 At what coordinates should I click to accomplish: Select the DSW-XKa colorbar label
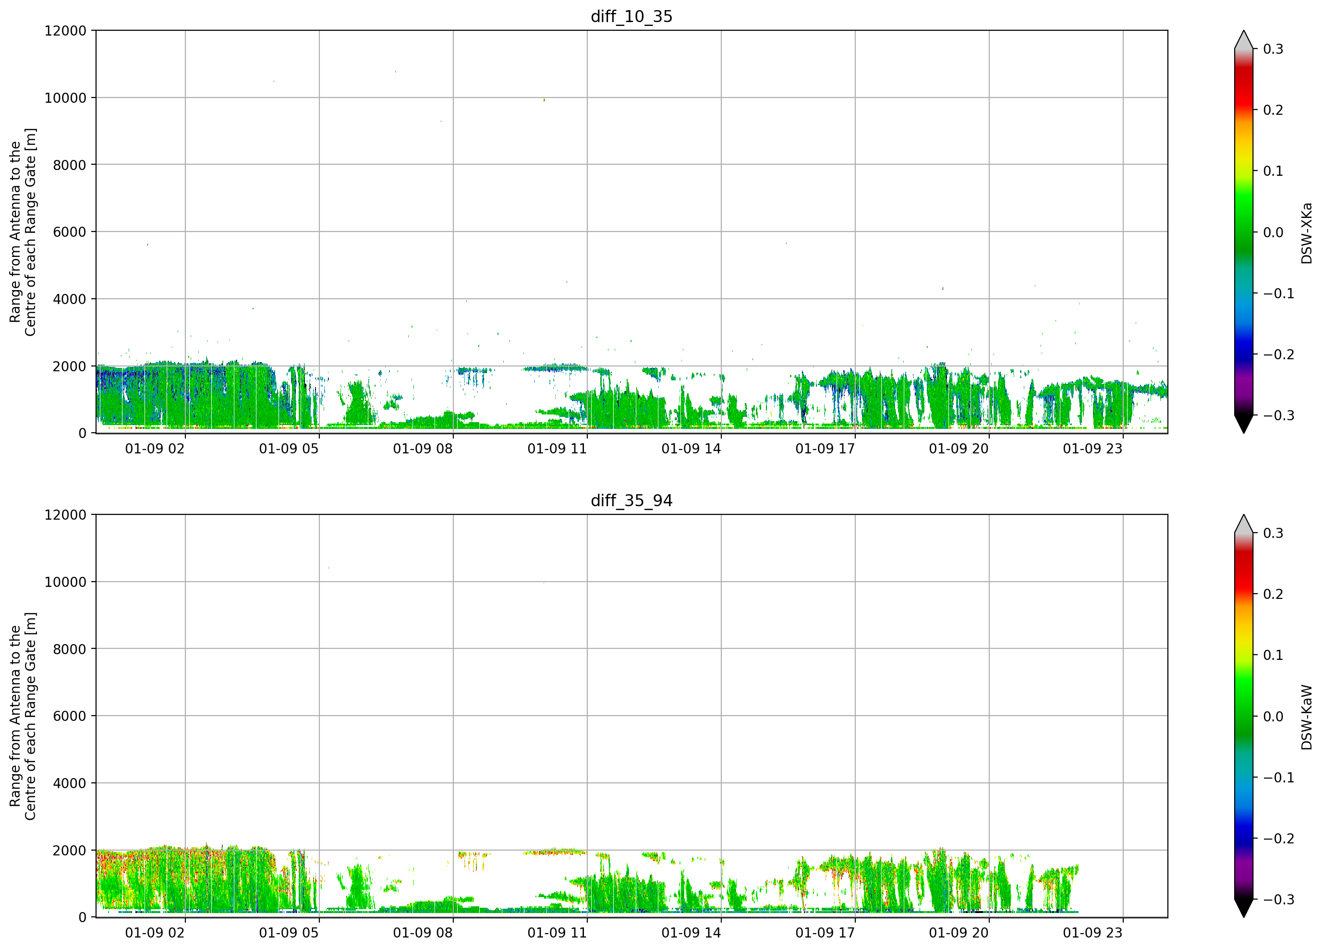(1307, 233)
